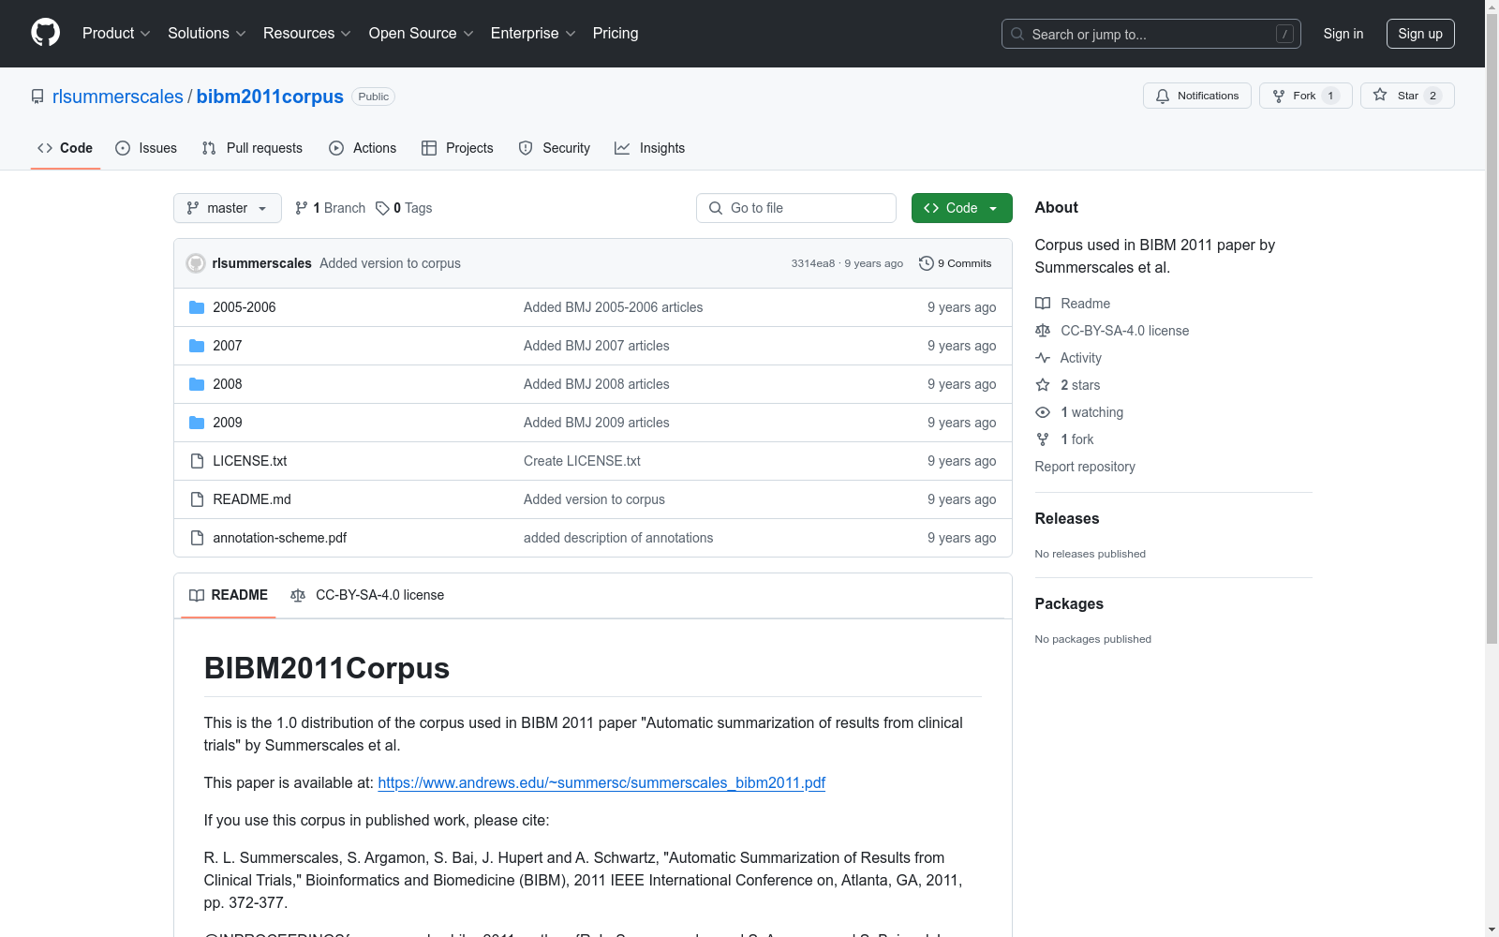Click the Packages heading link
Image resolution: width=1499 pixels, height=937 pixels.
[1069, 604]
